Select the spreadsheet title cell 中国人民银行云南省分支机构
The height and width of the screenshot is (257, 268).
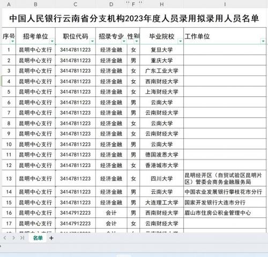click(x=134, y=18)
